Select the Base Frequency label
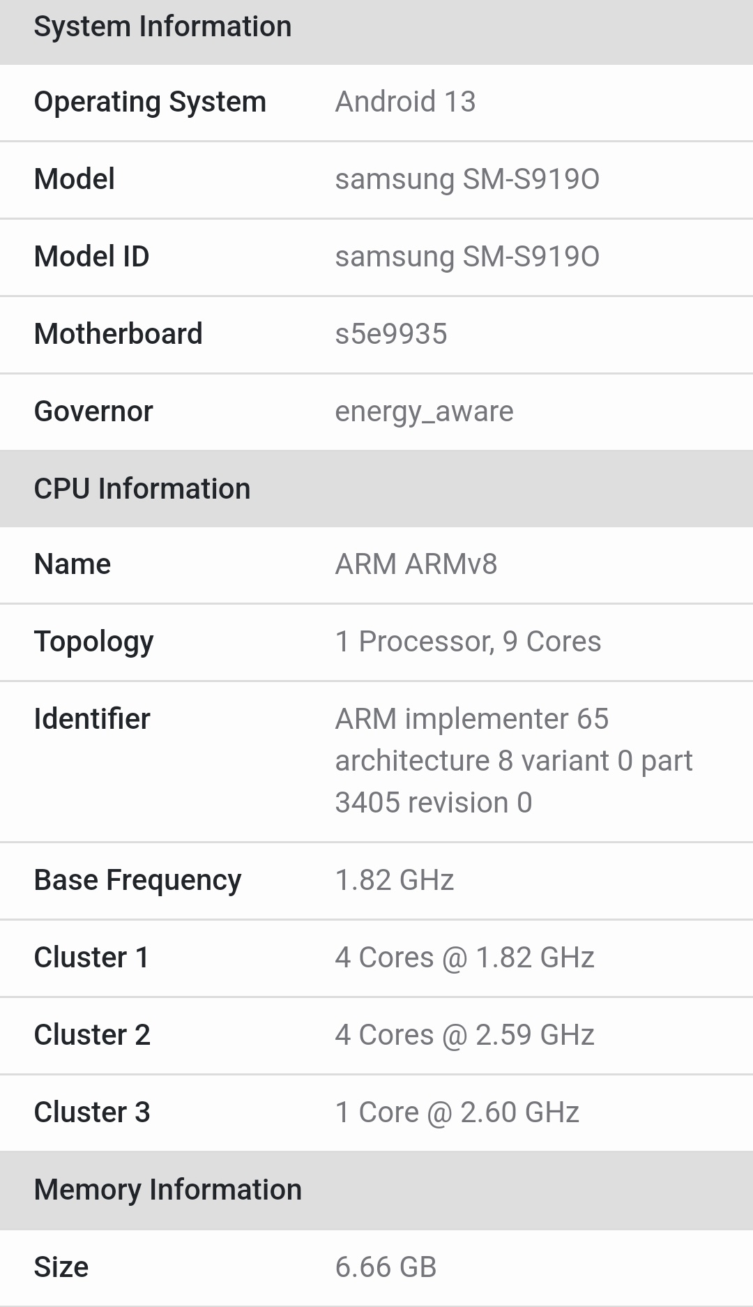The height and width of the screenshot is (1307, 753). click(x=137, y=880)
